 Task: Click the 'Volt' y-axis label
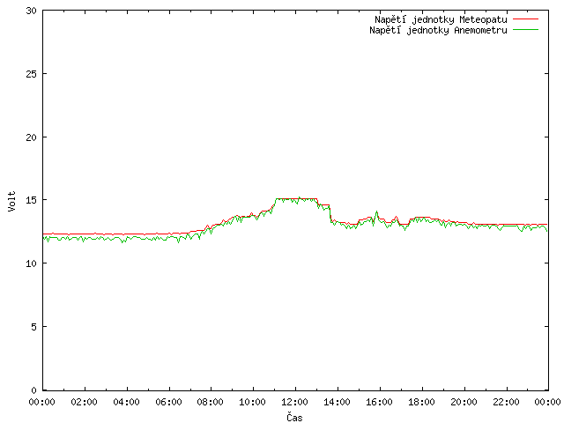point(11,201)
